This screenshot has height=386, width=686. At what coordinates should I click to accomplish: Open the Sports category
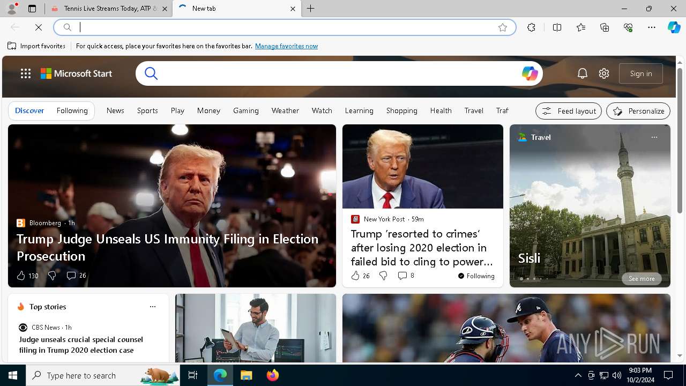[147, 110]
